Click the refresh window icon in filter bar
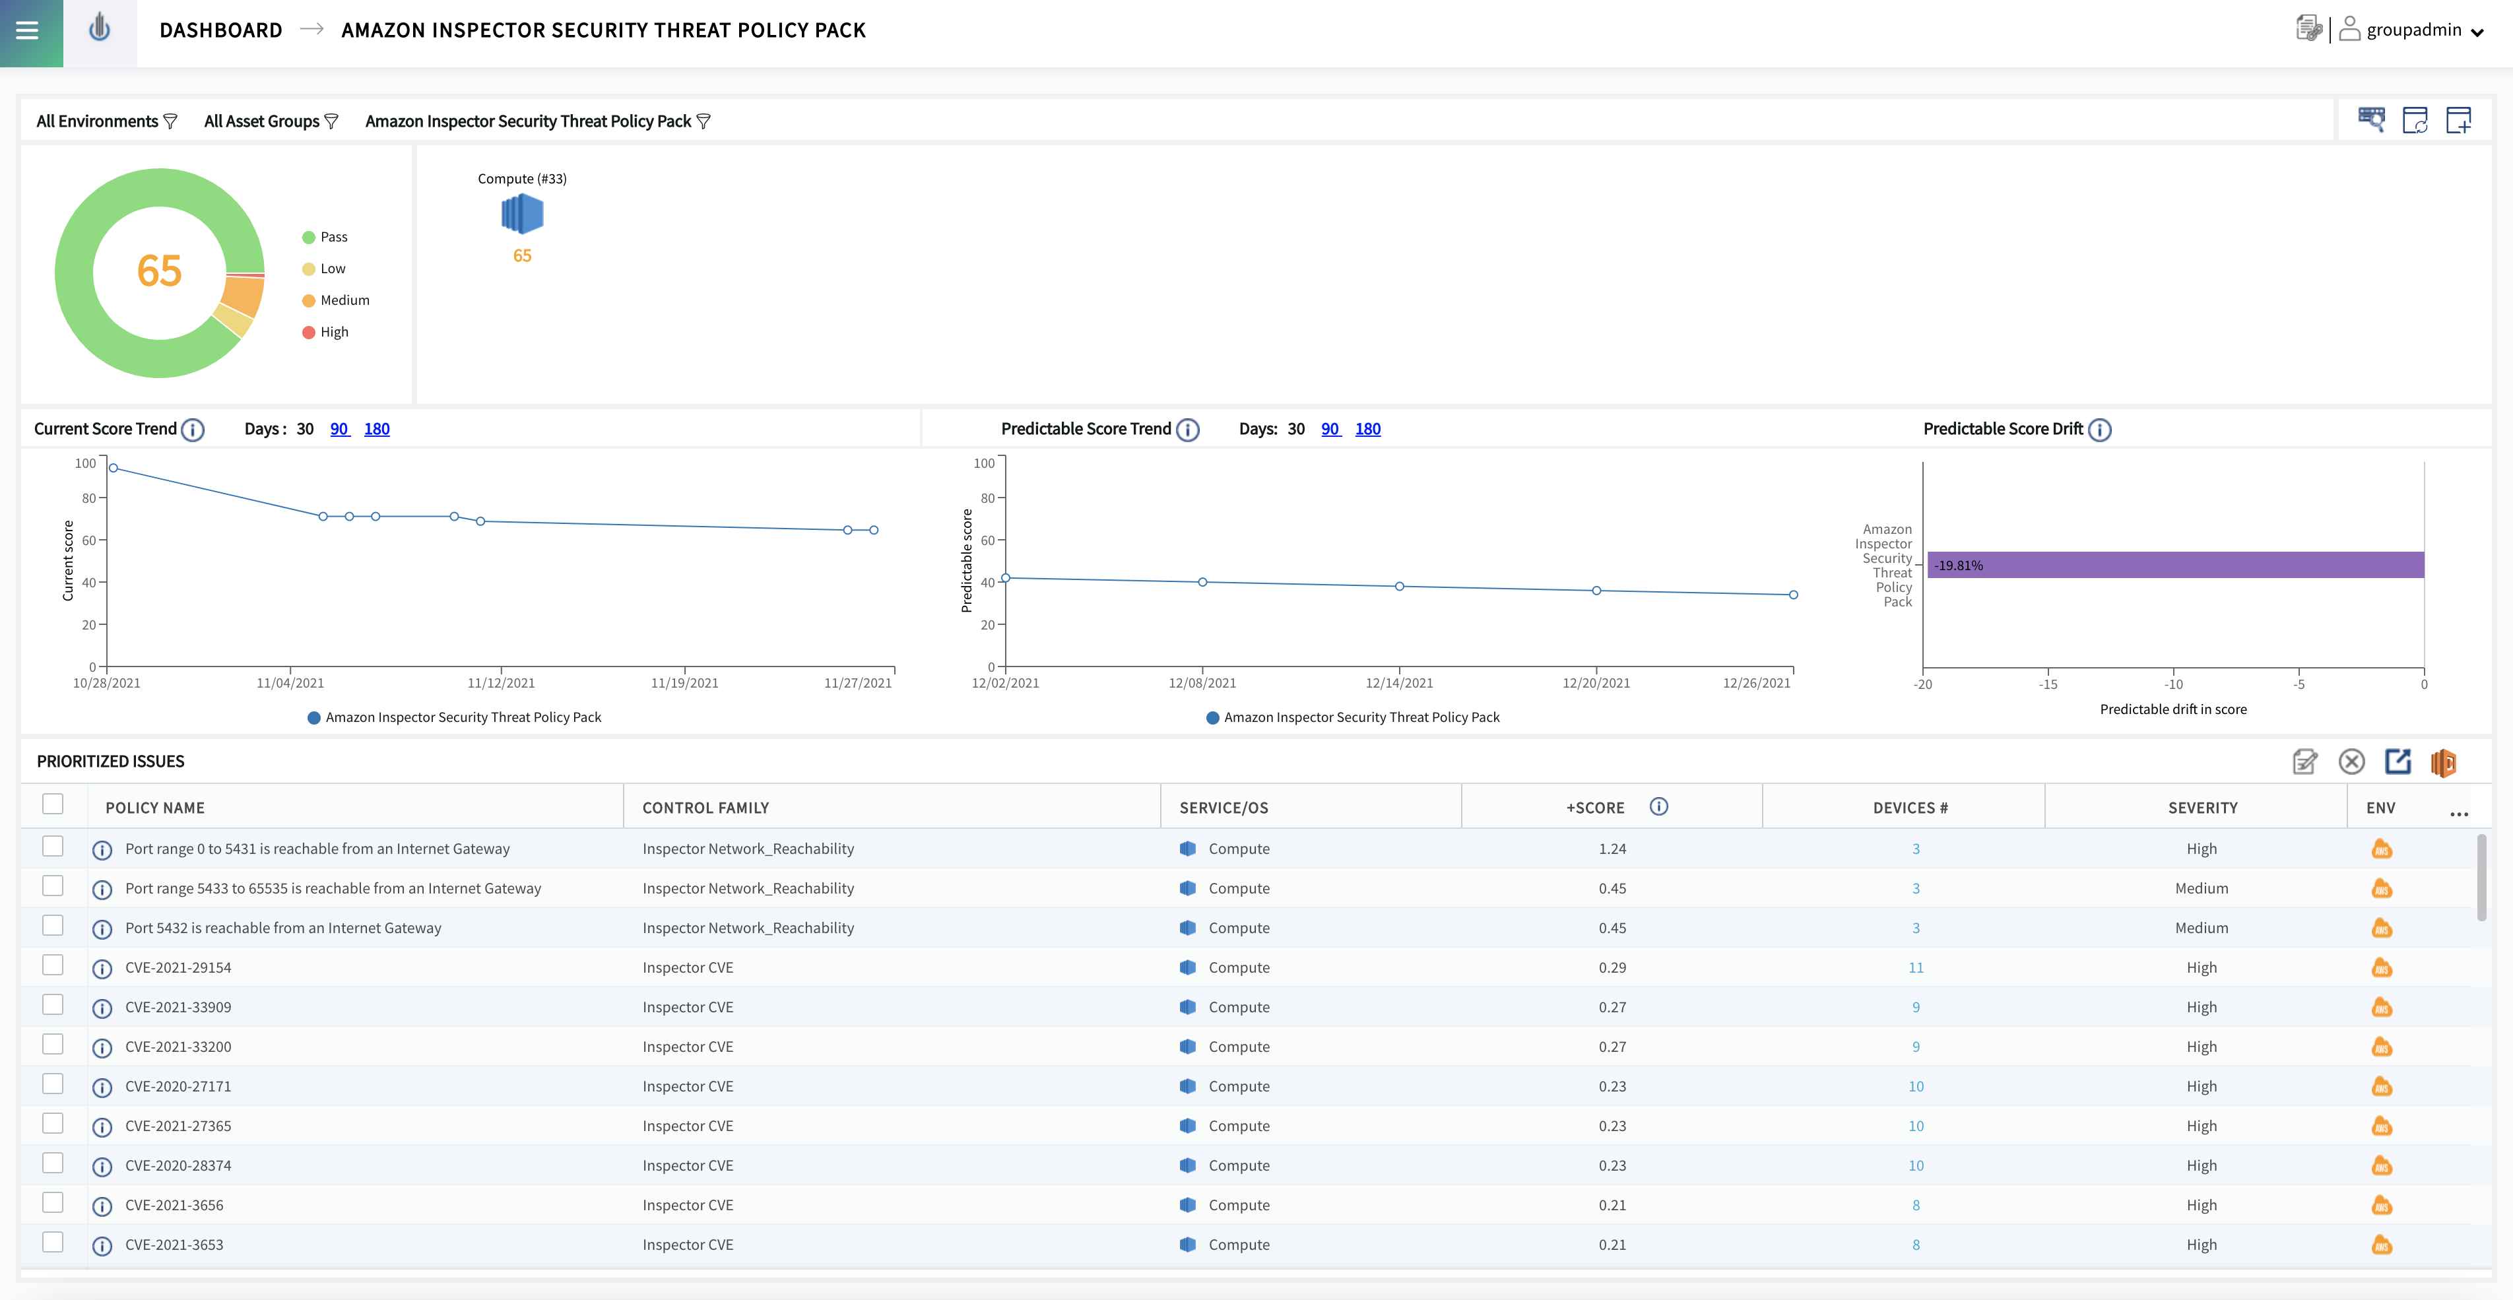2513x1300 pixels. [x=2415, y=120]
